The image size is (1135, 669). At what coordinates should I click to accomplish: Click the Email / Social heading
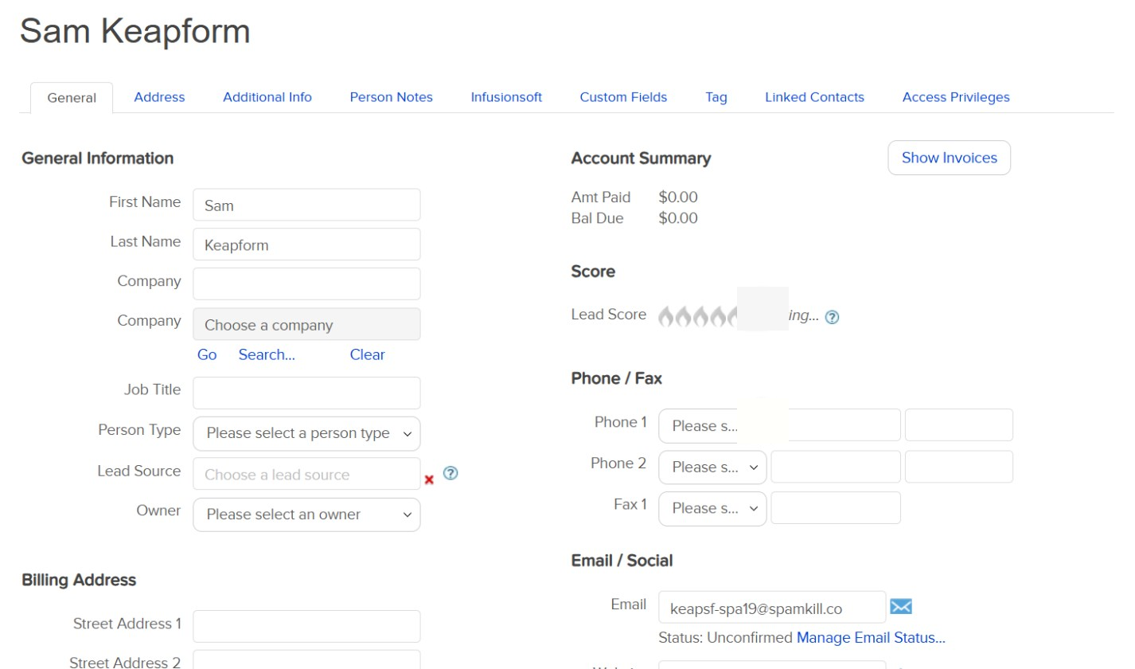tap(622, 561)
